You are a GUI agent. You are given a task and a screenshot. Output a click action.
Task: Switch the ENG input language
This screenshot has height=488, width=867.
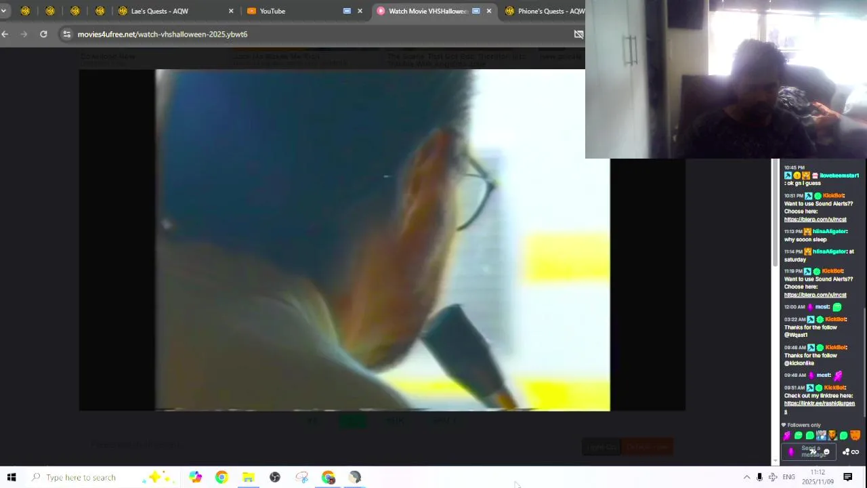788,477
